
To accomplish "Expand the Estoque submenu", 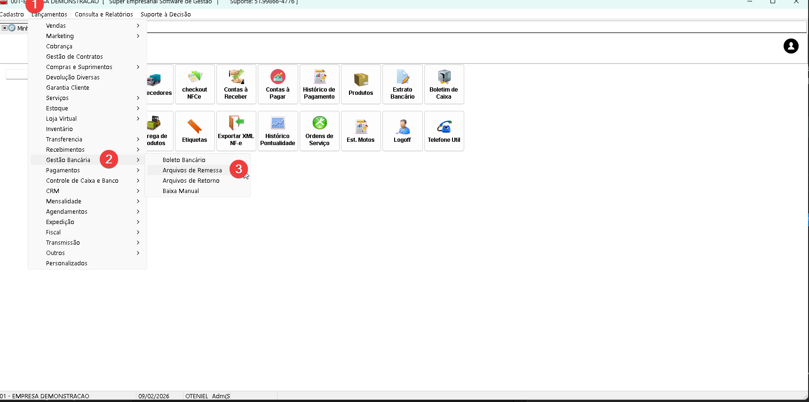I will tap(57, 108).
